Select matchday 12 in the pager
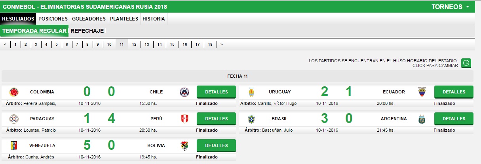This screenshot has width=481, height=164. pos(134,45)
